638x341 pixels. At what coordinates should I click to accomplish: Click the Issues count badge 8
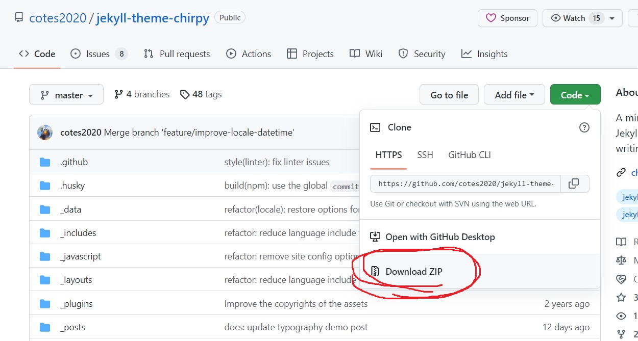121,54
